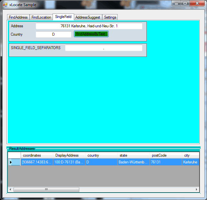
Task: Sort by the coordinates column header
Action: (x=37, y=155)
